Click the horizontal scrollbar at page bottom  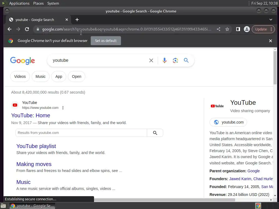(164, 200)
